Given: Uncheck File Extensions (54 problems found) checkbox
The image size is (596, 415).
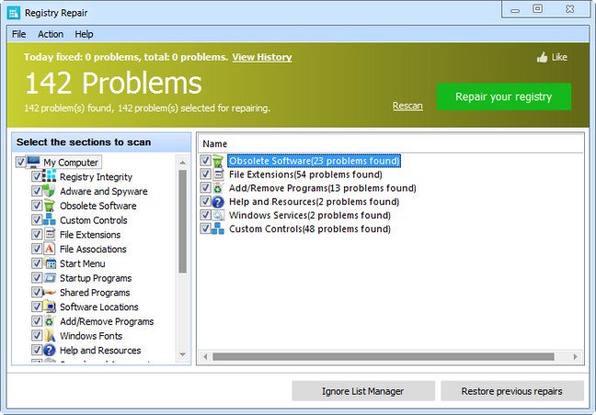Looking at the screenshot, I should [x=205, y=174].
